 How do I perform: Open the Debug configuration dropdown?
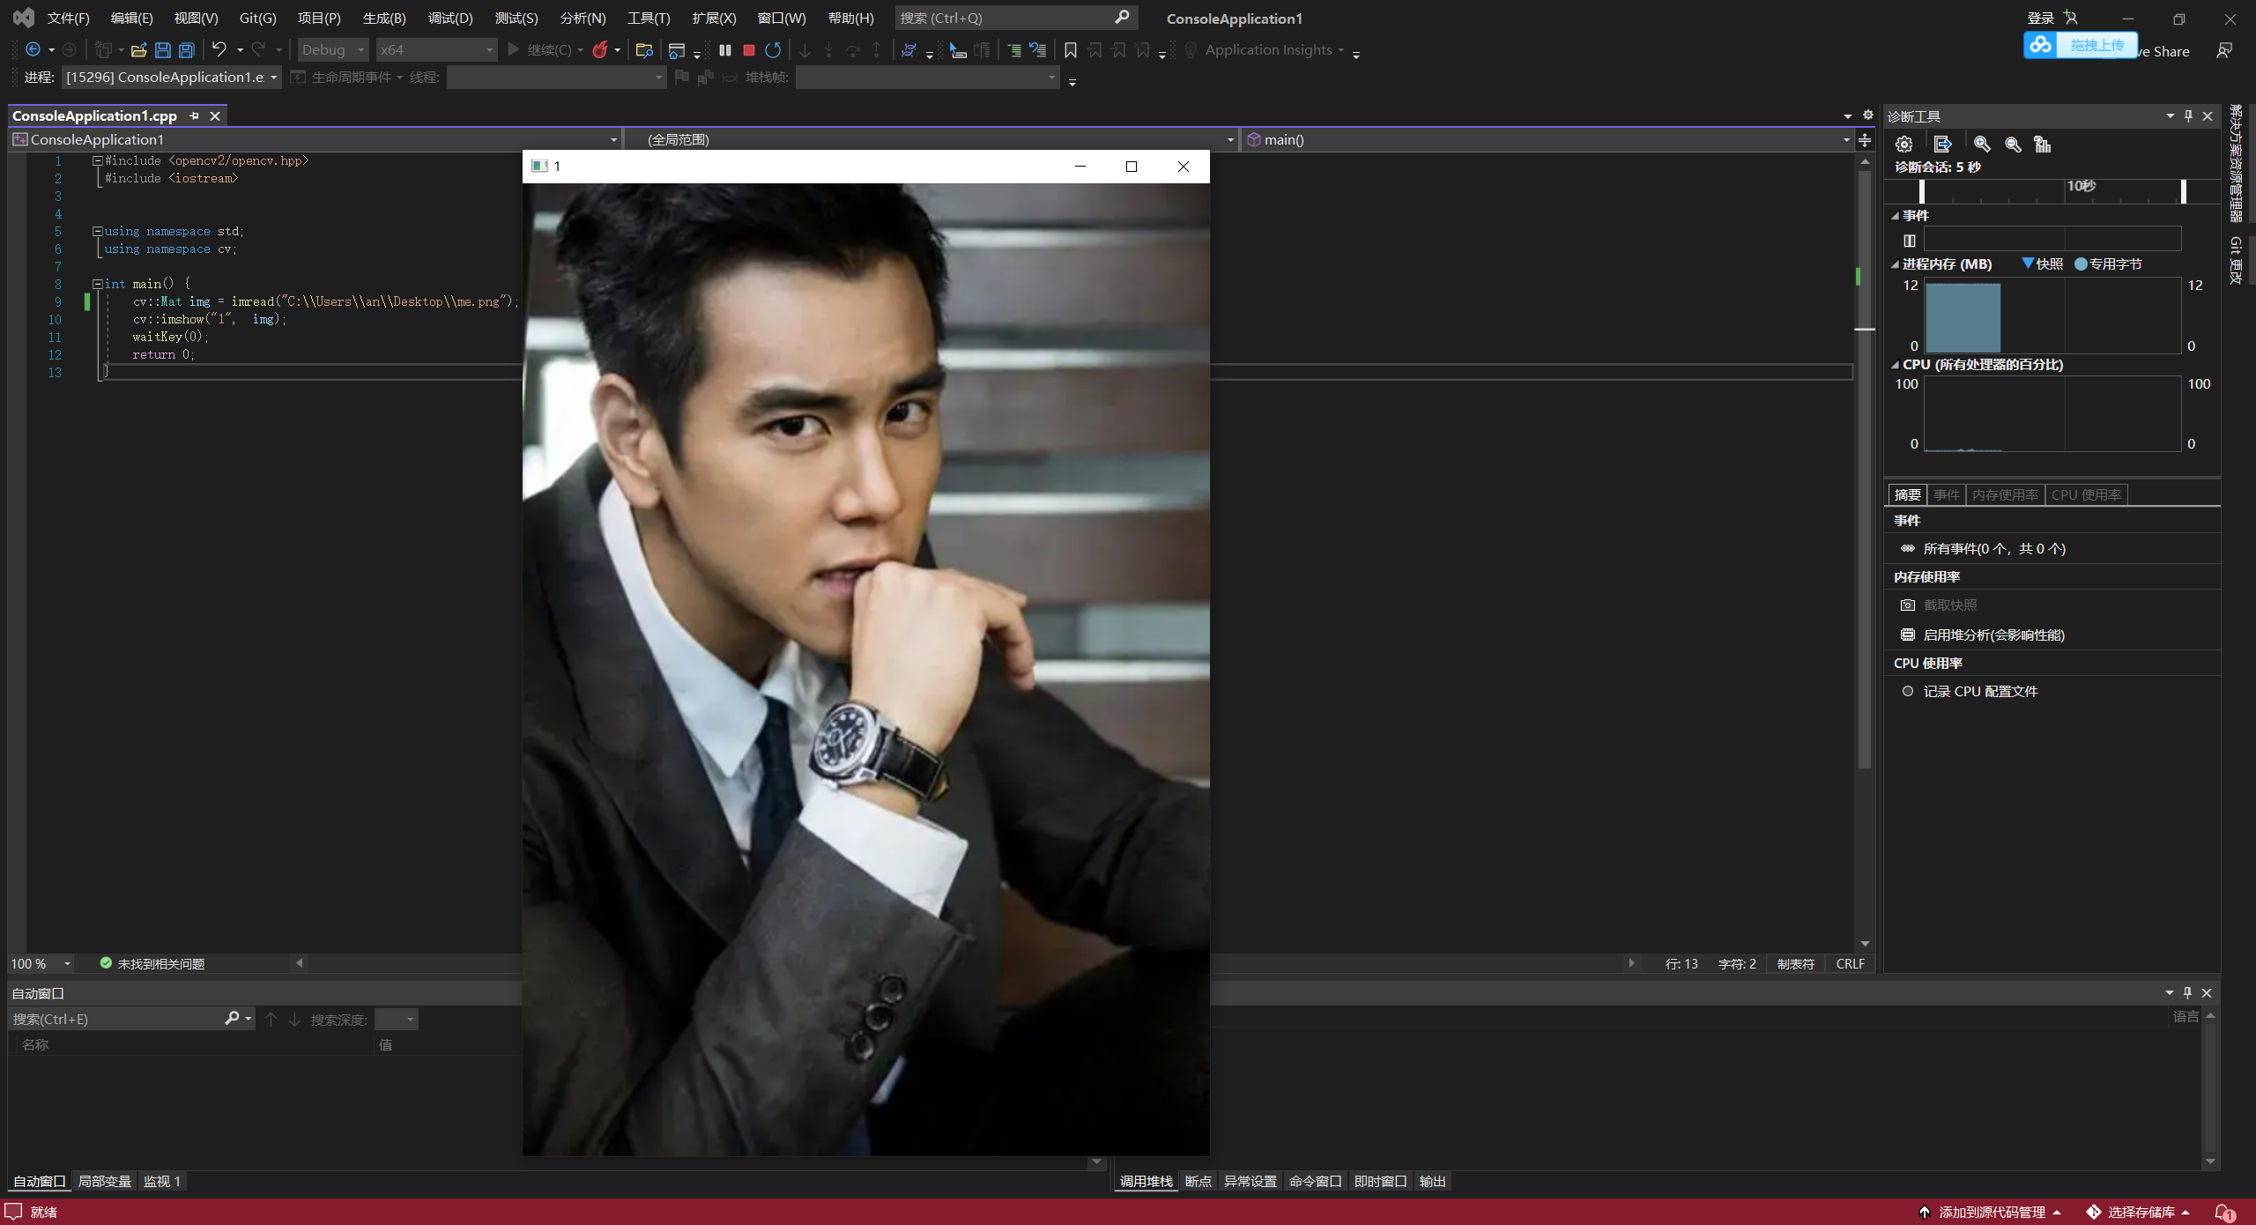click(360, 50)
